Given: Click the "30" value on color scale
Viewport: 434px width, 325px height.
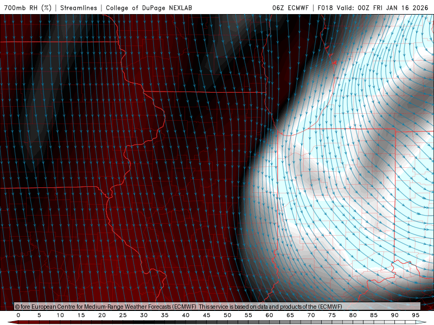Looking at the screenshot, I should coord(144,315).
